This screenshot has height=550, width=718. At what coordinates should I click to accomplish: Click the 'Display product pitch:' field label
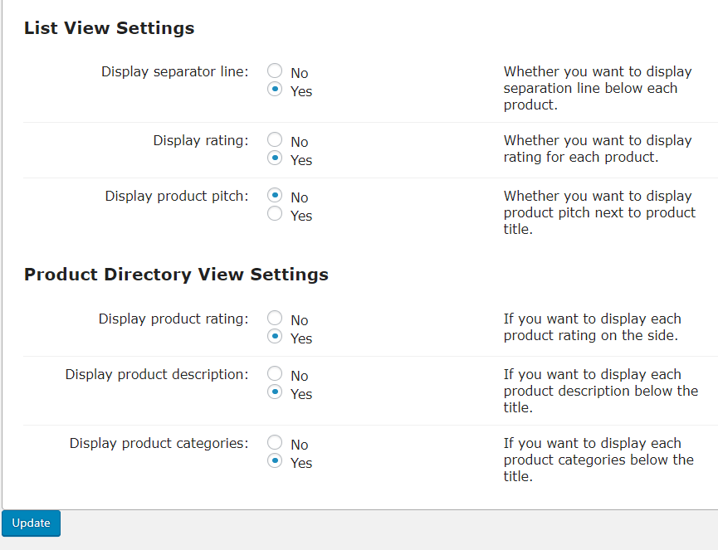point(176,197)
